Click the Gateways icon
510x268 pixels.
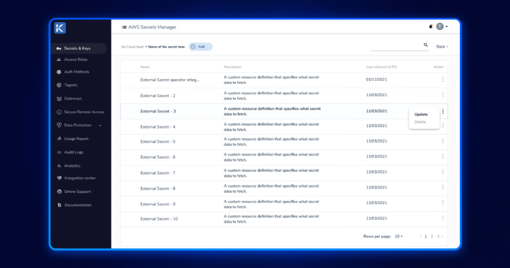[x=59, y=99]
